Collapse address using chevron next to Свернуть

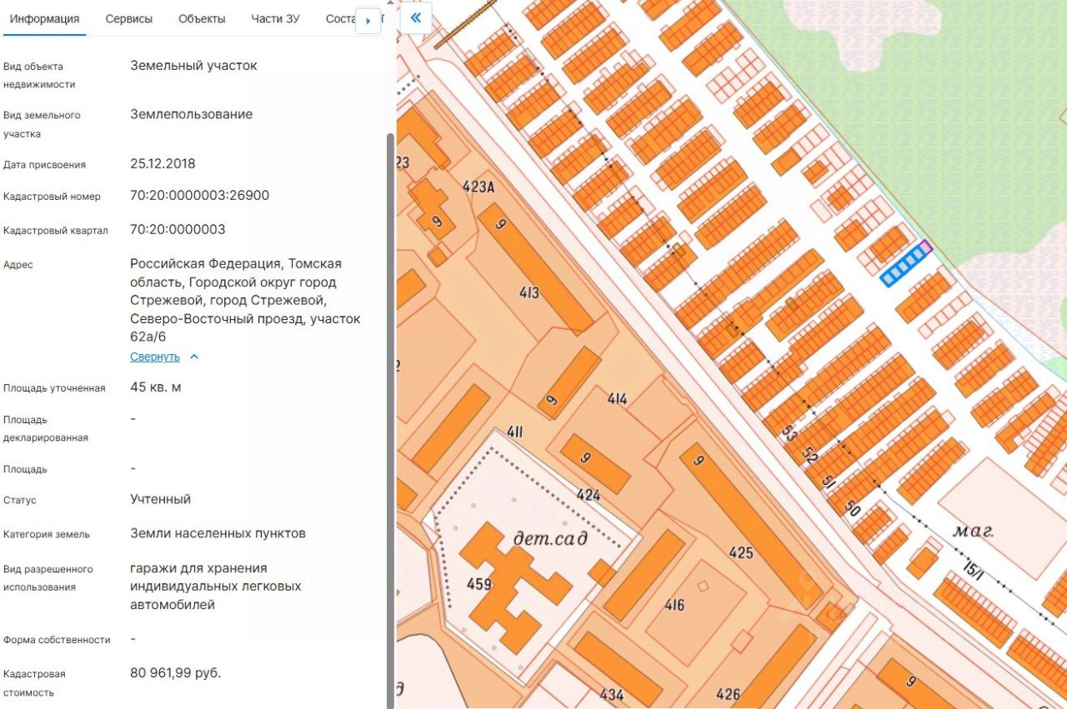194,357
